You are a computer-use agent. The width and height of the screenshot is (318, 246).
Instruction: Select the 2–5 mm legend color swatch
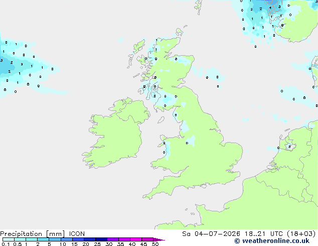coord(43,239)
